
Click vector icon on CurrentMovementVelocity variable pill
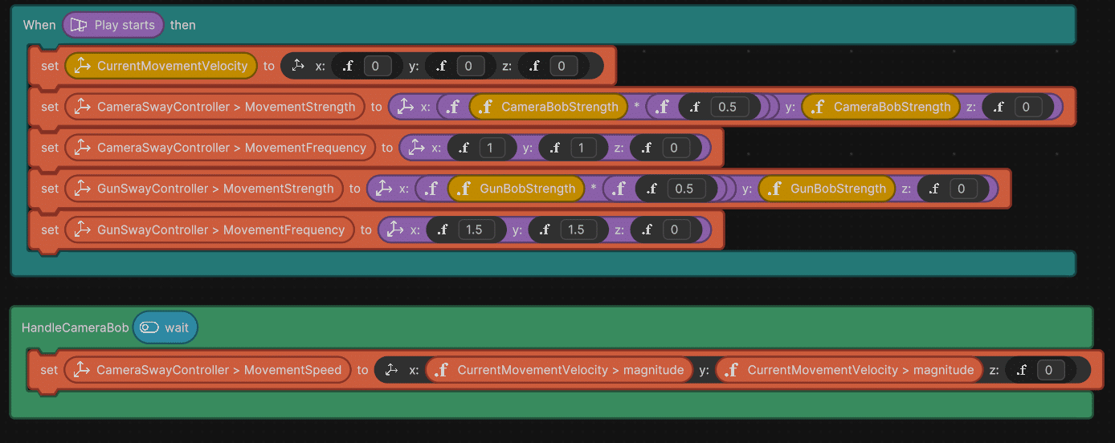[82, 66]
